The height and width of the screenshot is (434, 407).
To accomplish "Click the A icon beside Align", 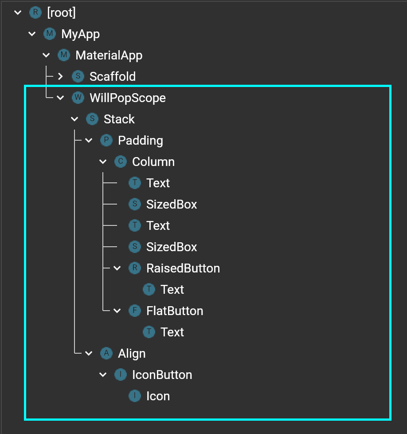I will point(106,353).
